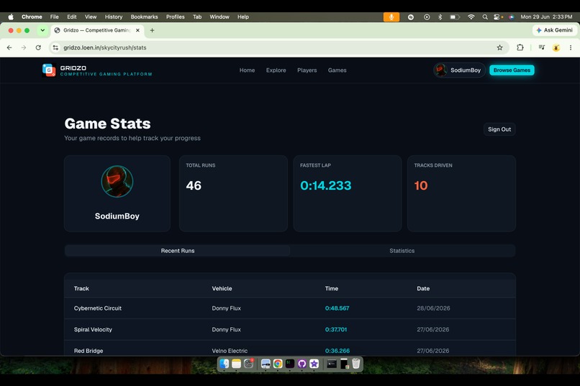Select the Gridzo Competitive Gaming tab
Viewport: 580px width, 386px height.
tap(97, 30)
